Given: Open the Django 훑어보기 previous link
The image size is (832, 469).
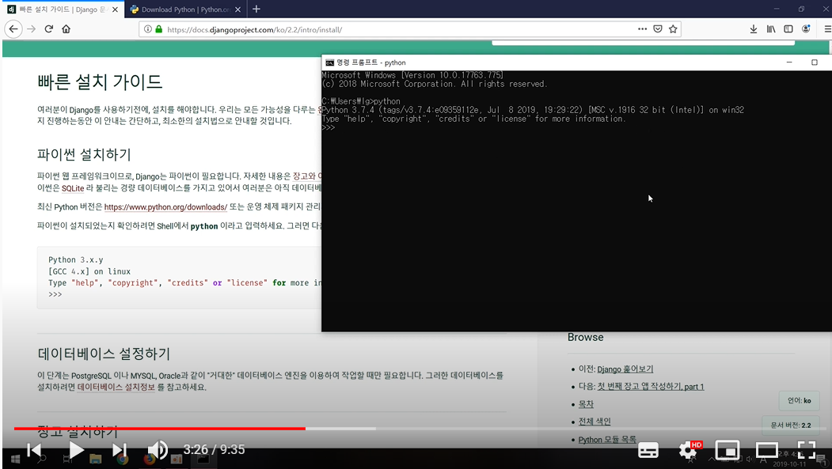Looking at the screenshot, I should [x=625, y=369].
